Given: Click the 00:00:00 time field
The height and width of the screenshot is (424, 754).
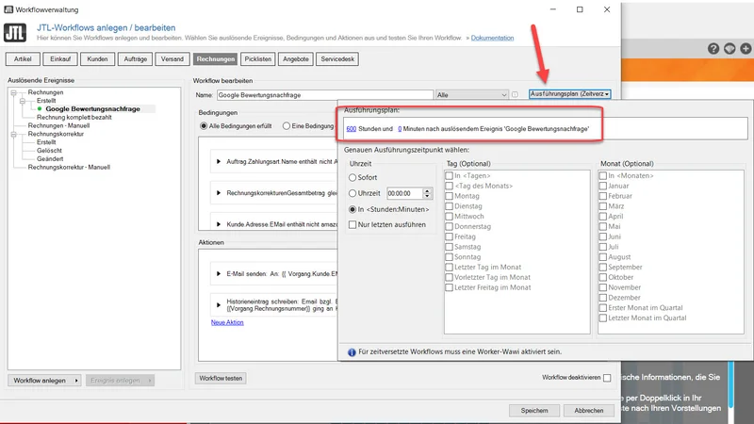Looking at the screenshot, I should point(404,193).
